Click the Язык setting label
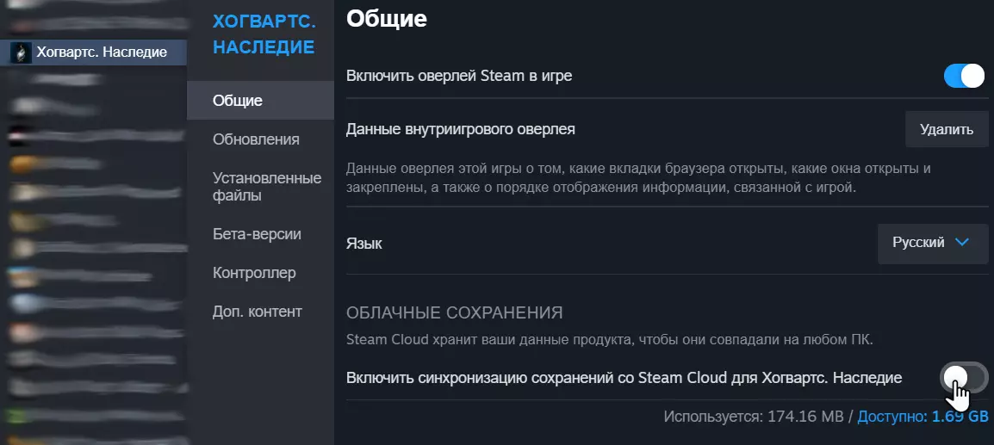 click(363, 244)
